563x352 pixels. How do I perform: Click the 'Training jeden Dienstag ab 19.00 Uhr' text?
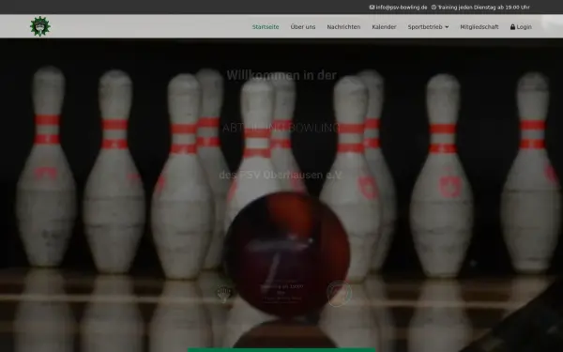point(483,8)
